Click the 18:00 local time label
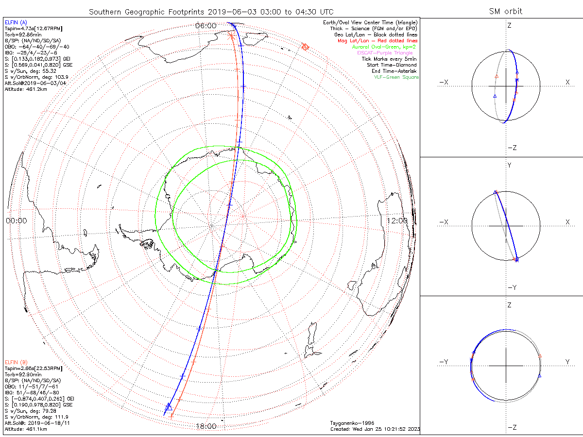 [206, 426]
